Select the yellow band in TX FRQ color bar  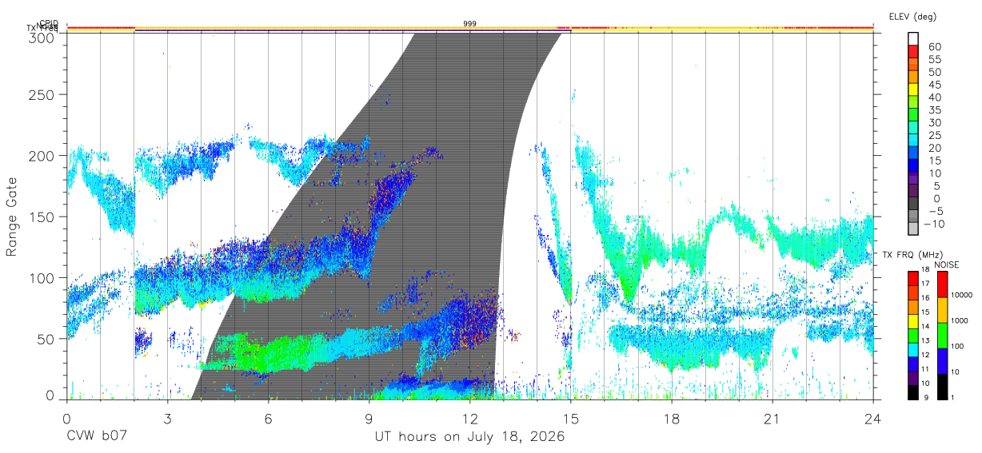click(x=913, y=321)
